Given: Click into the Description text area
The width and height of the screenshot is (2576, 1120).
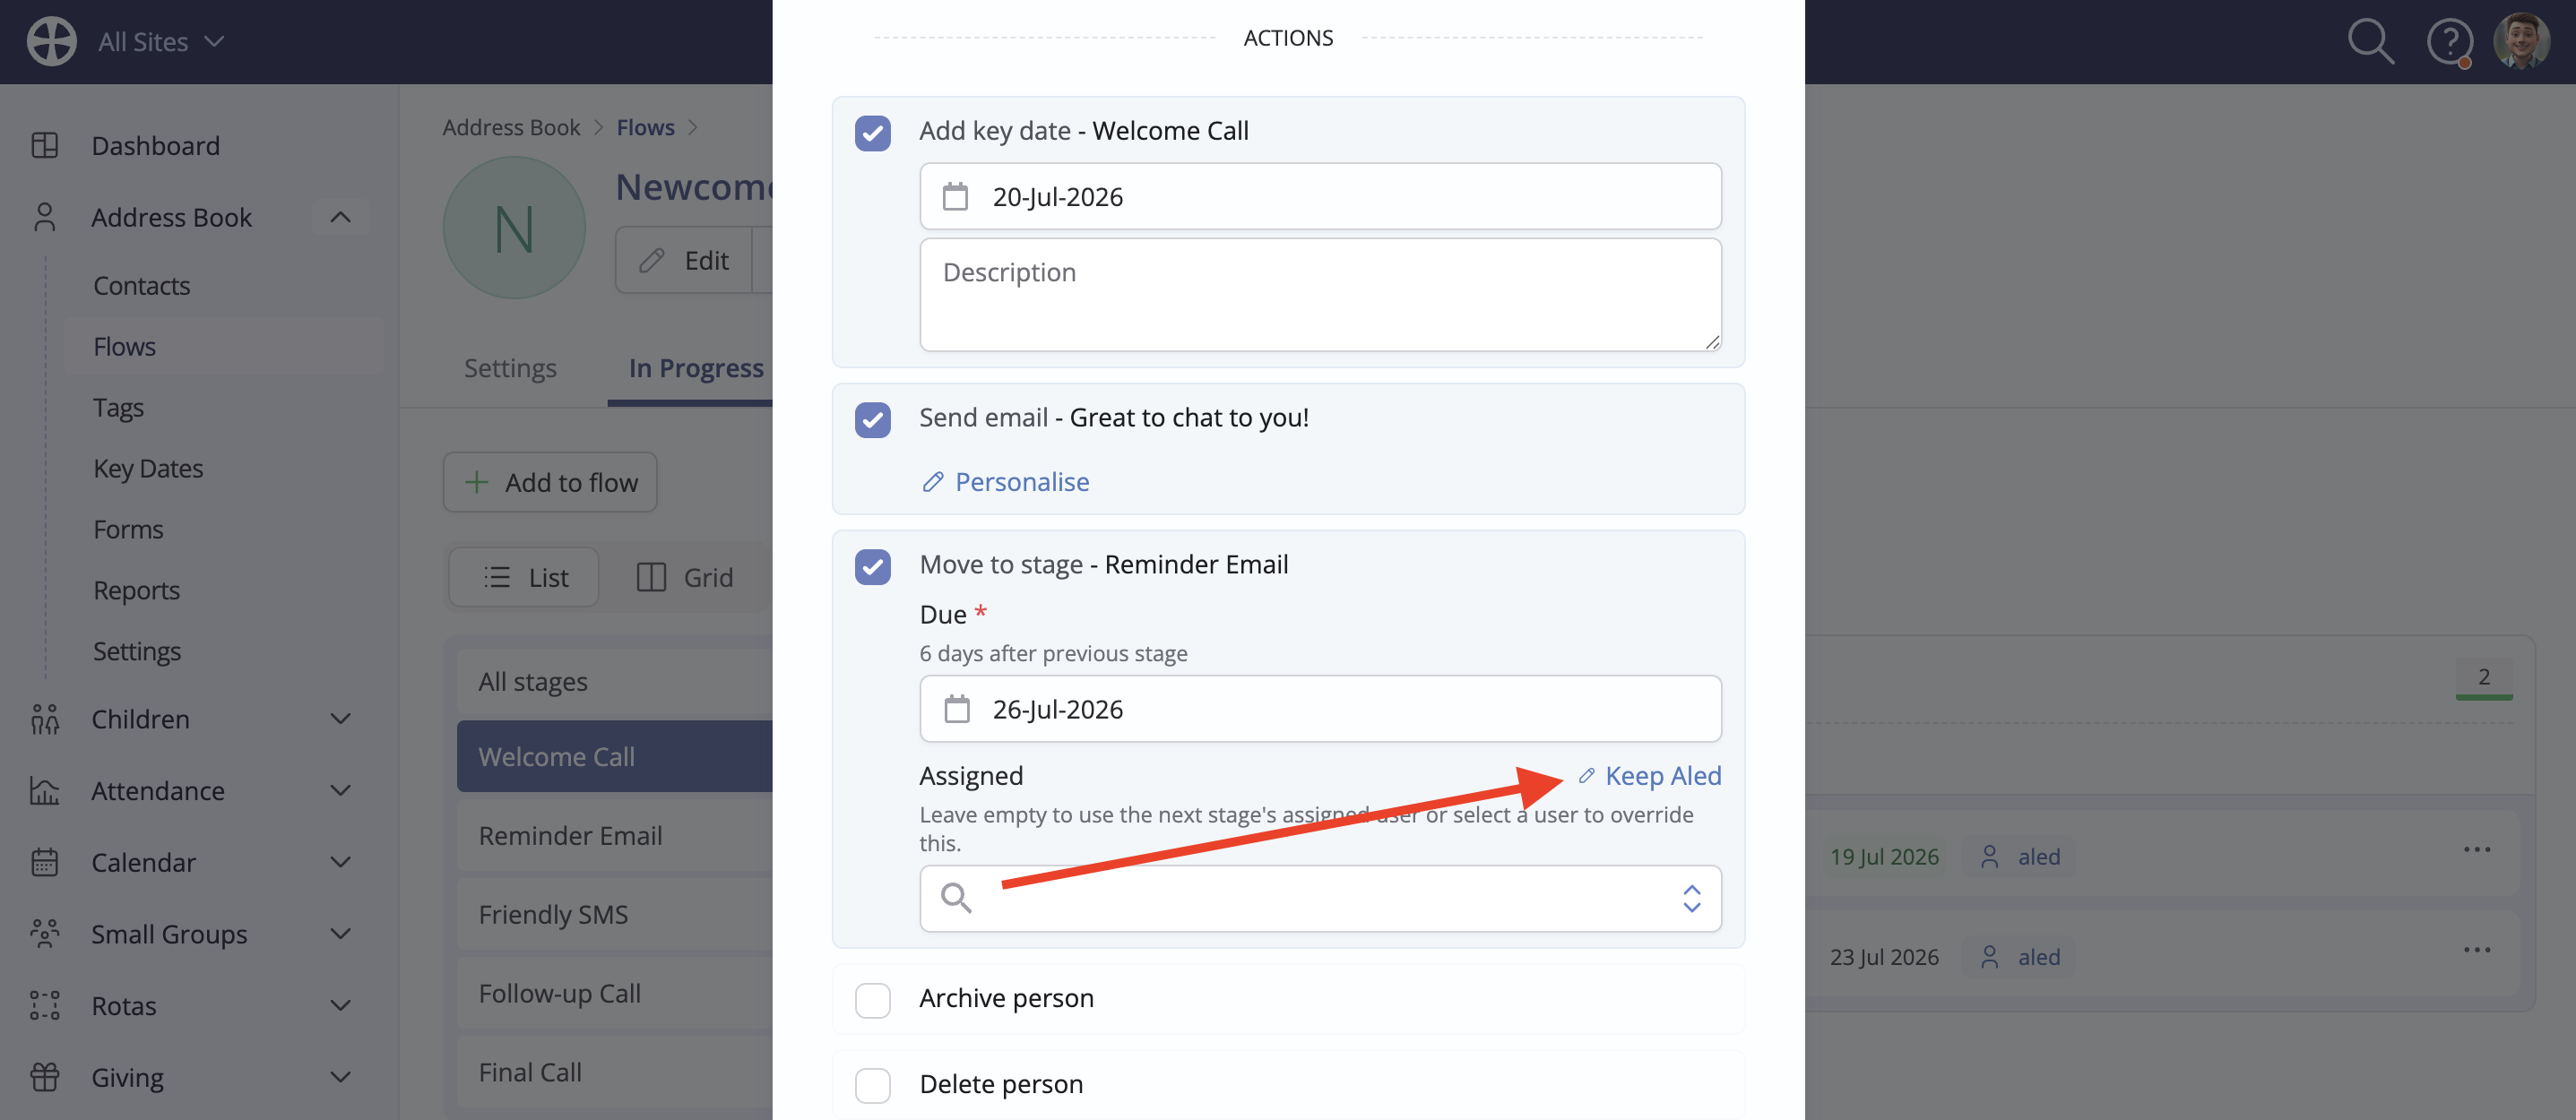Looking at the screenshot, I should [1320, 294].
